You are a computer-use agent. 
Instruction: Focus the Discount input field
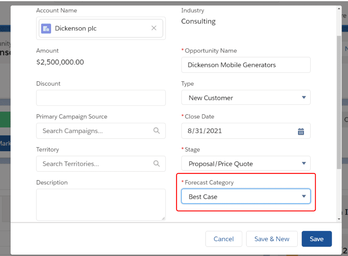coord(101,98)
